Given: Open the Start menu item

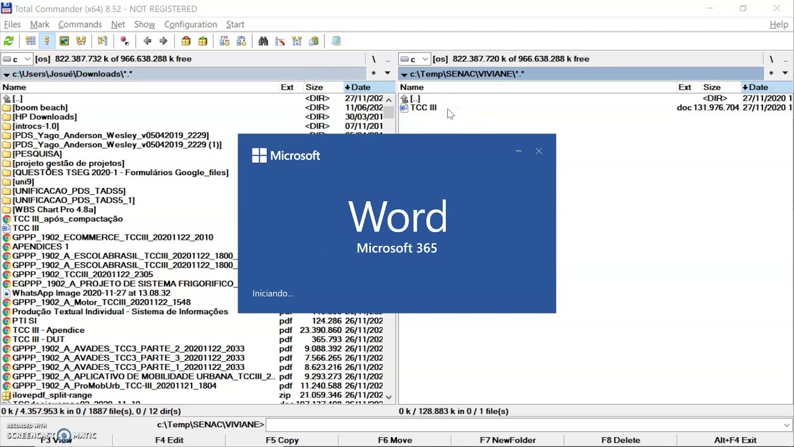Looking at the screenshot, I should [235, 24].
